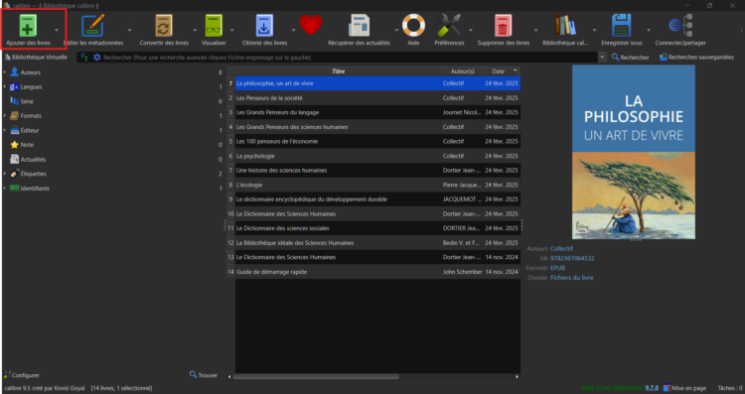
Task: Open Convertir des livres dropdown arrow
Action: [195, 30]
